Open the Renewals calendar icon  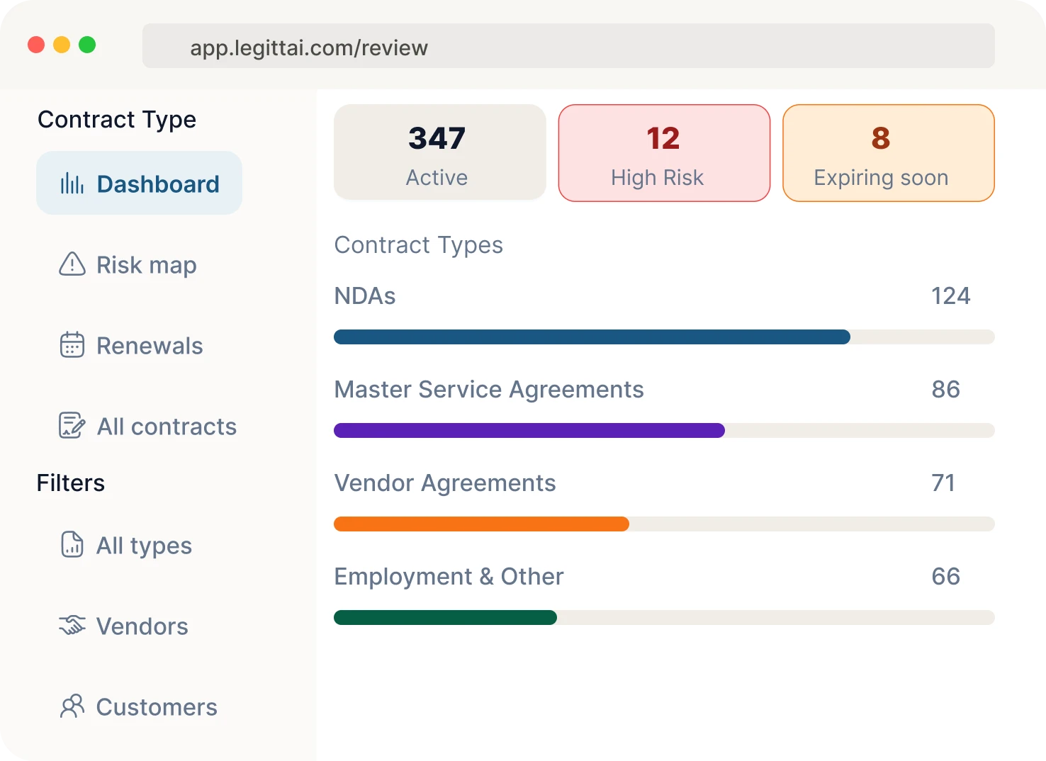(72, 344)
